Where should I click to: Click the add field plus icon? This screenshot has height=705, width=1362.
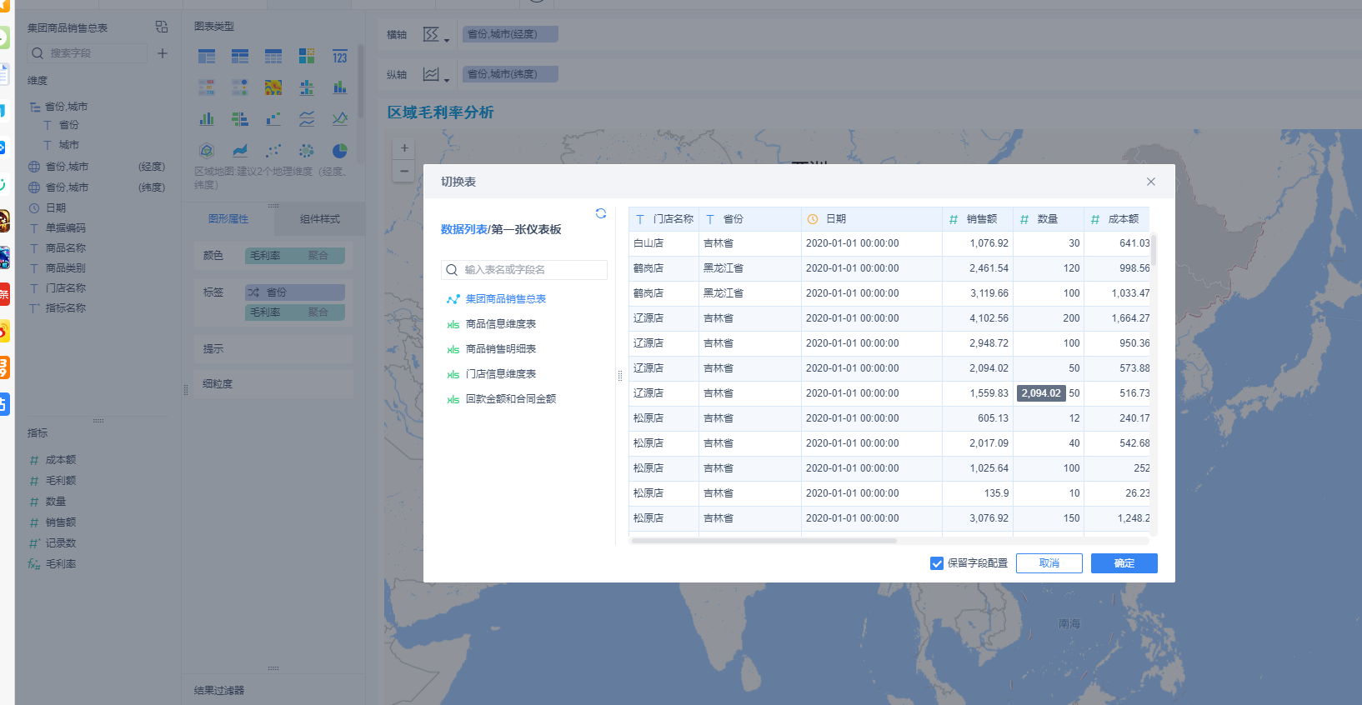click(x=163, y=53)
